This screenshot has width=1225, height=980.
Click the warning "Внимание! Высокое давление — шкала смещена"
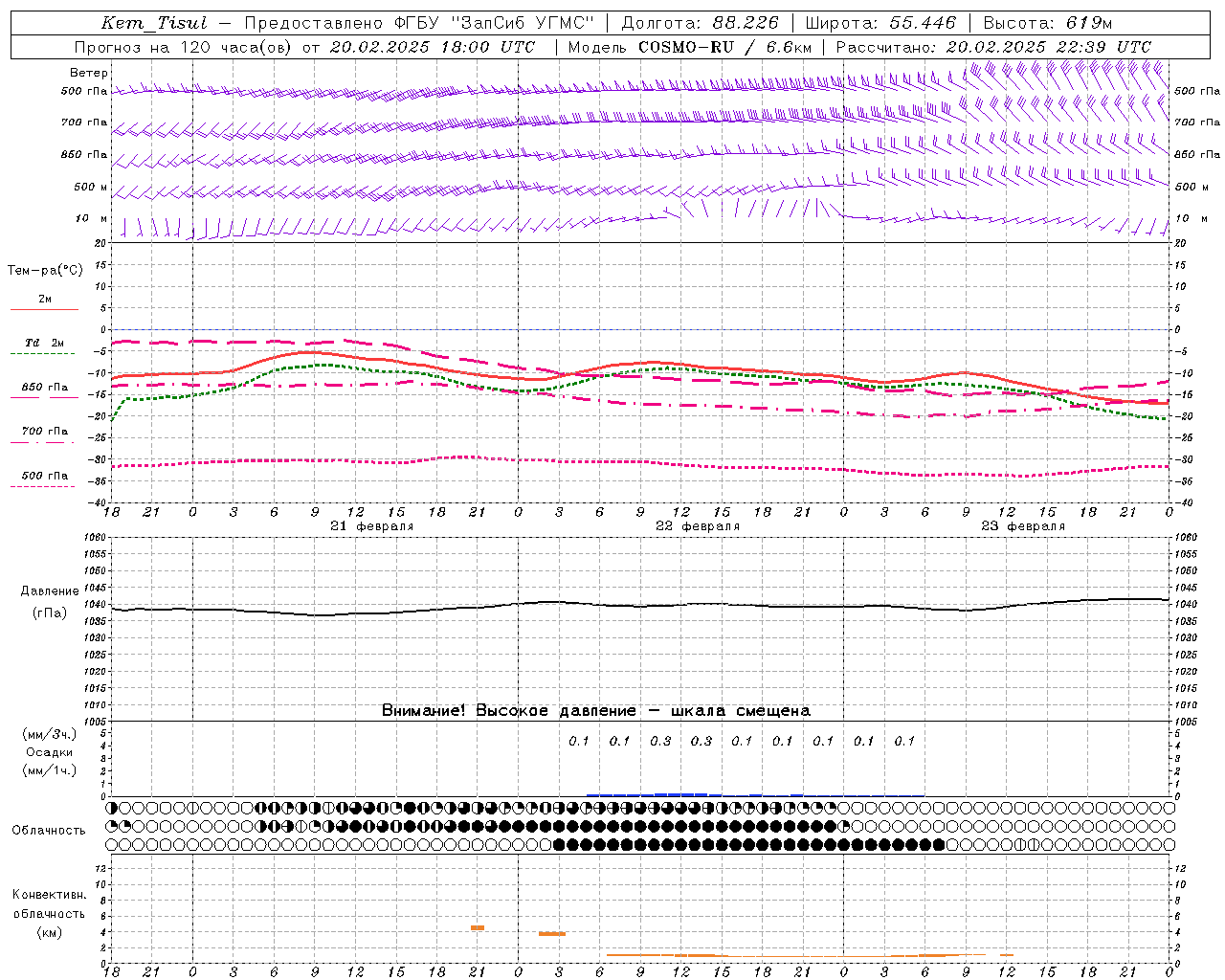(x=596, y=710)
